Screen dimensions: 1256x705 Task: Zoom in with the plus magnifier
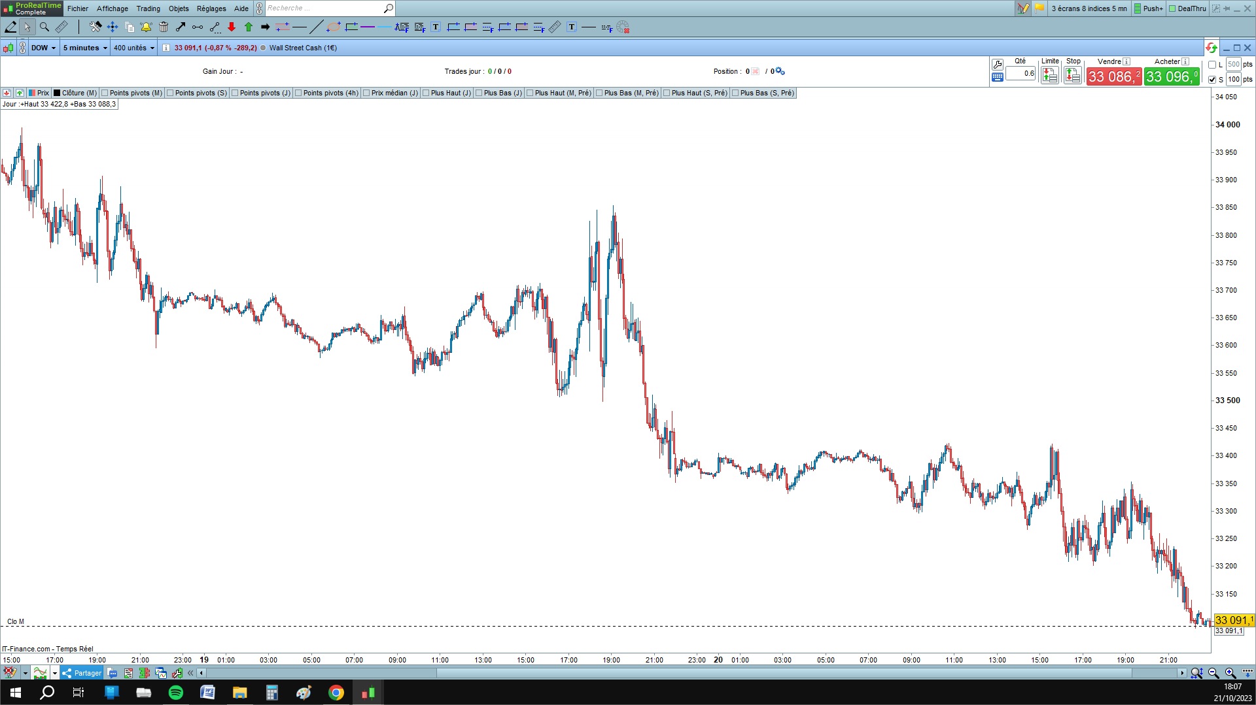click(1230, 673)
